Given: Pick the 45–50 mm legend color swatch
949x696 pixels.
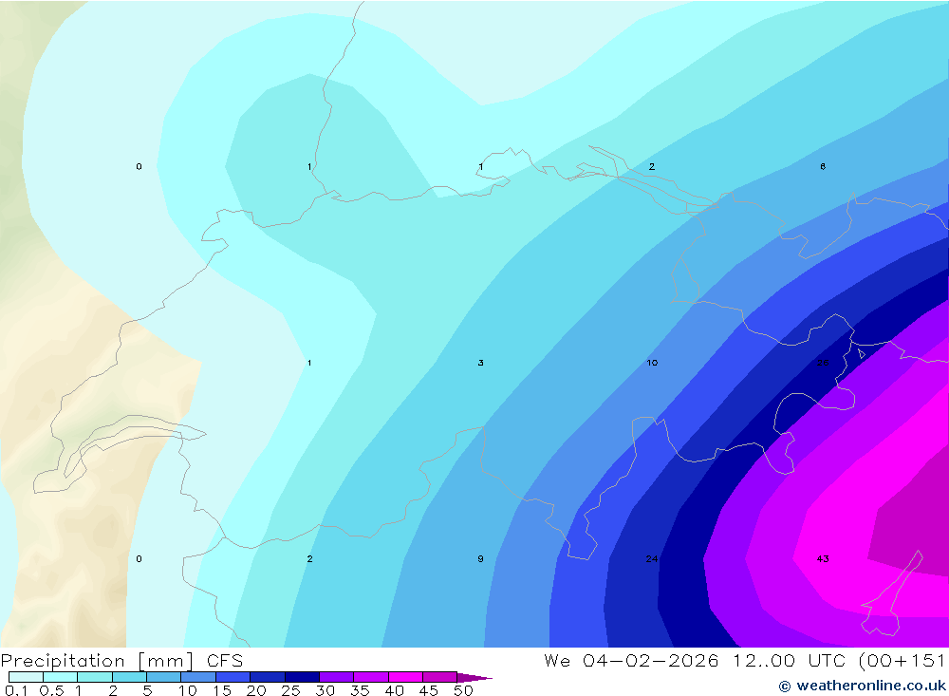Looking at the screenshot, I should (x=440, y=677).
